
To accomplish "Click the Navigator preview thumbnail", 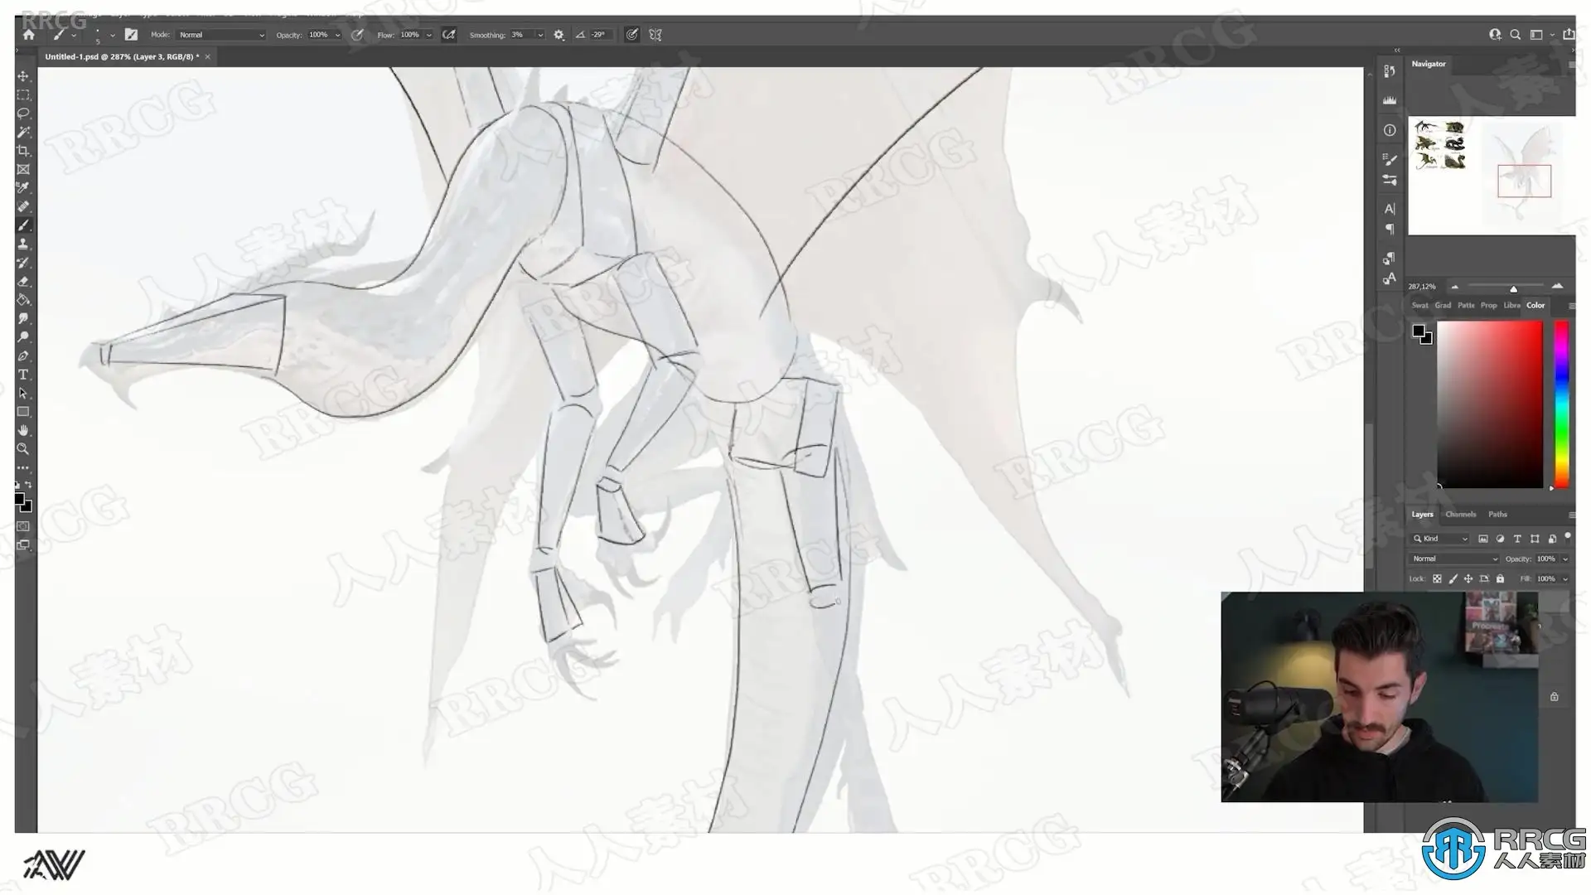I will pyautogui.click(x=1492, y=174).
